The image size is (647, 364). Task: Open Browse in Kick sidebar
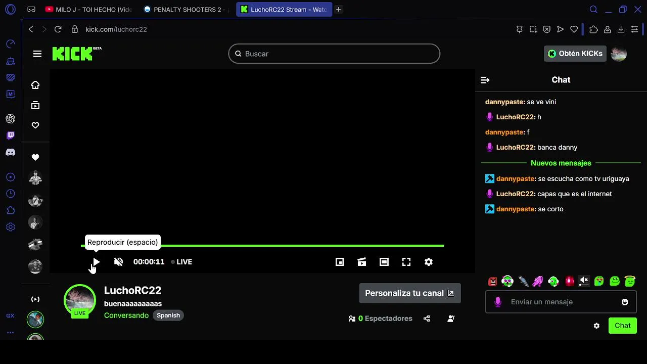point(35,105)
